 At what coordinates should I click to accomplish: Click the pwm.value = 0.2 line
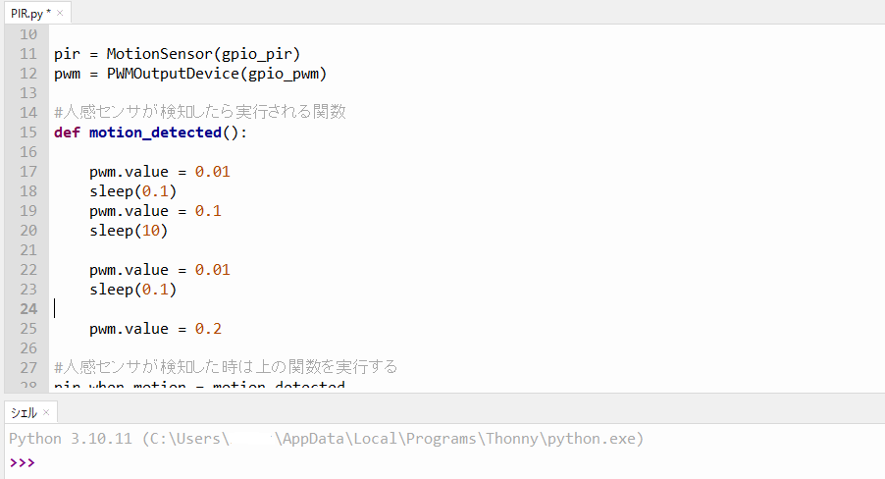point(155,329)
